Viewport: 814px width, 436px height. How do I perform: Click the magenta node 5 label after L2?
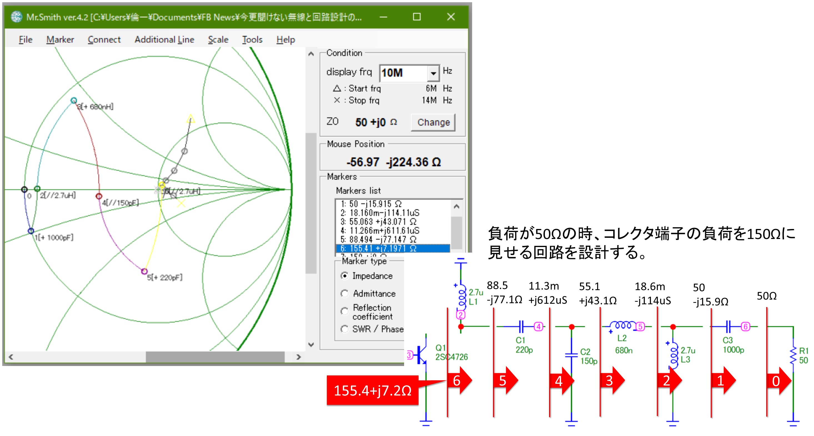(640, 326)
